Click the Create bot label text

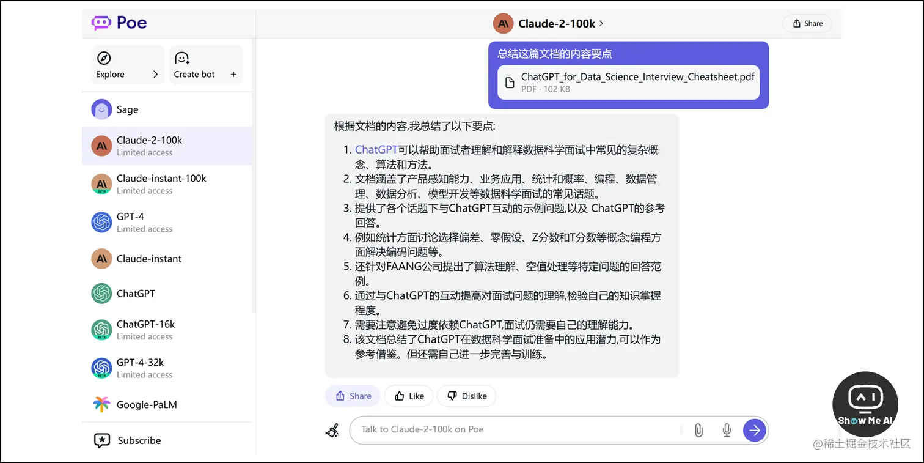[x=194, y=75]
